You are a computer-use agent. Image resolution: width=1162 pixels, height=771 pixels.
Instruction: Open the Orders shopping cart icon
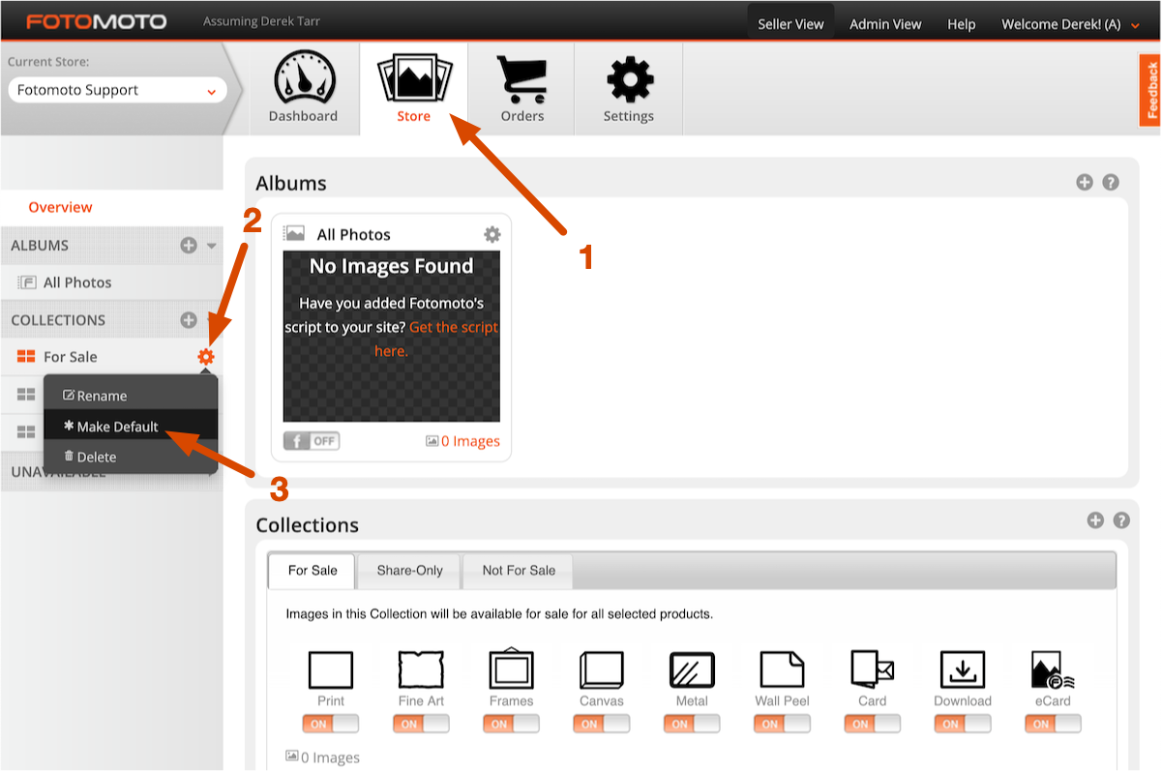click(x=522, y=78)
